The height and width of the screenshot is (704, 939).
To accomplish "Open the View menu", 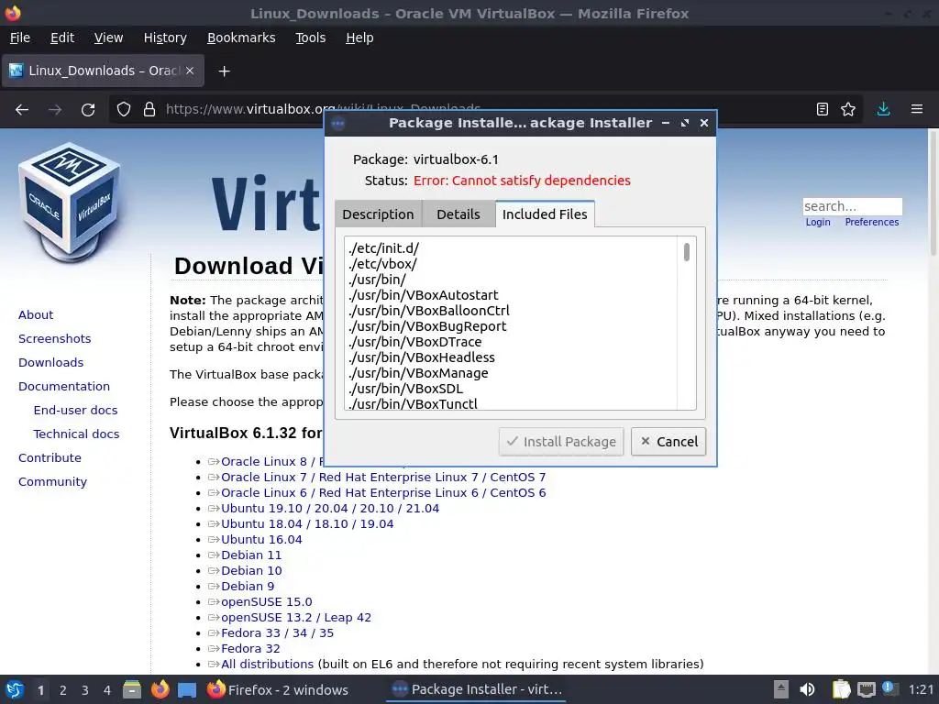I will click(108, 38).
